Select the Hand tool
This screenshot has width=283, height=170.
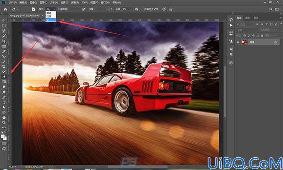[4, 117]
